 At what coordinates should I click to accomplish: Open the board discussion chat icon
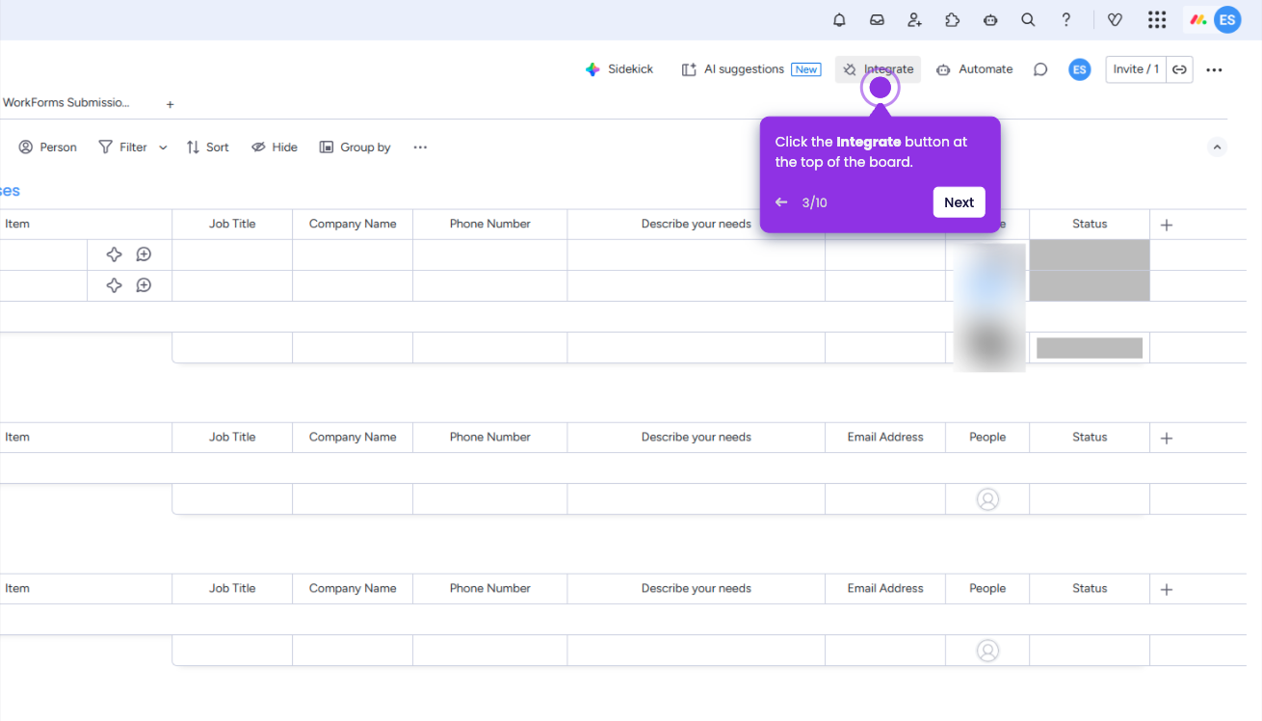pos(1040,69)
